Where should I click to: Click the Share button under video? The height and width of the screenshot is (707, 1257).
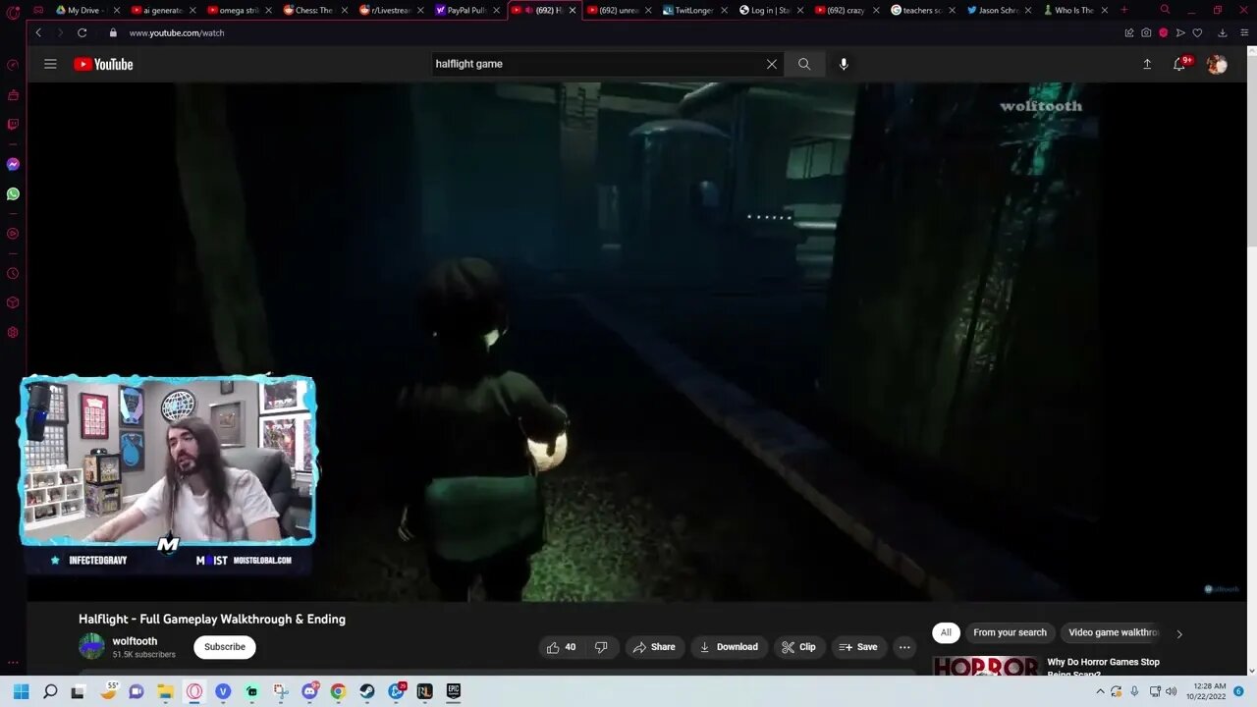coord(654,647)
